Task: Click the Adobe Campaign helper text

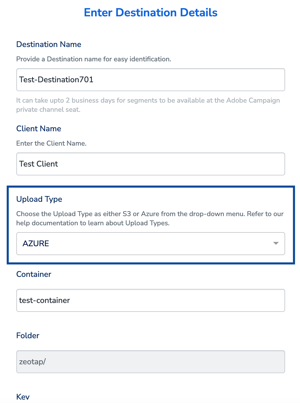Action: click(148, 105)
